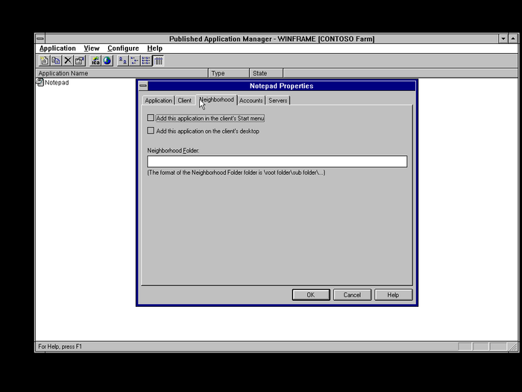Viewport: 522px width, 392px height.
Task: Click the Properties toolbar icon
Action: point(79,60)
